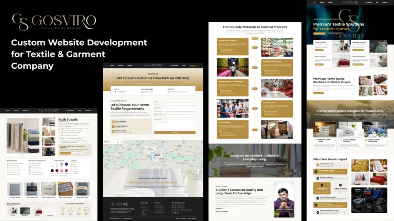Click the 24/7 Buyer Support headset icon

pos(87,209)
